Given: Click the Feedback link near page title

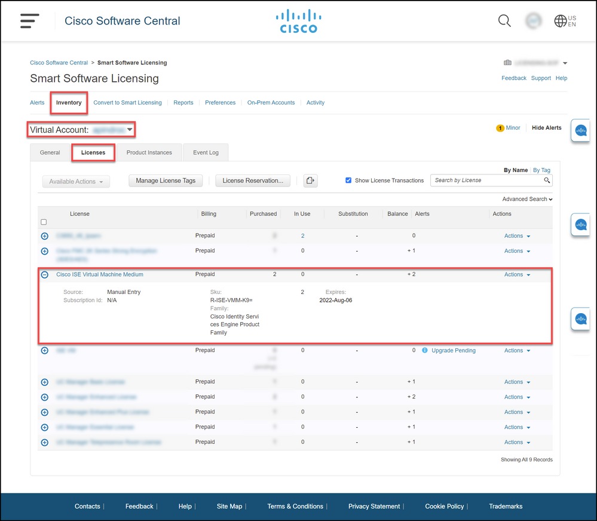Looking at the screenshot, I should click(x=513, y=78).
